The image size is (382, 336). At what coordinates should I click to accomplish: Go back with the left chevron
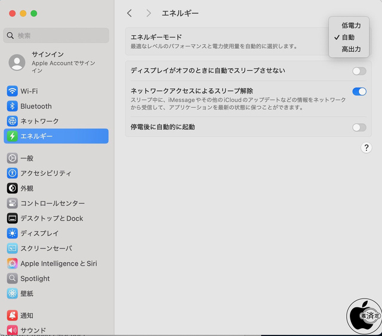point(130,13)
